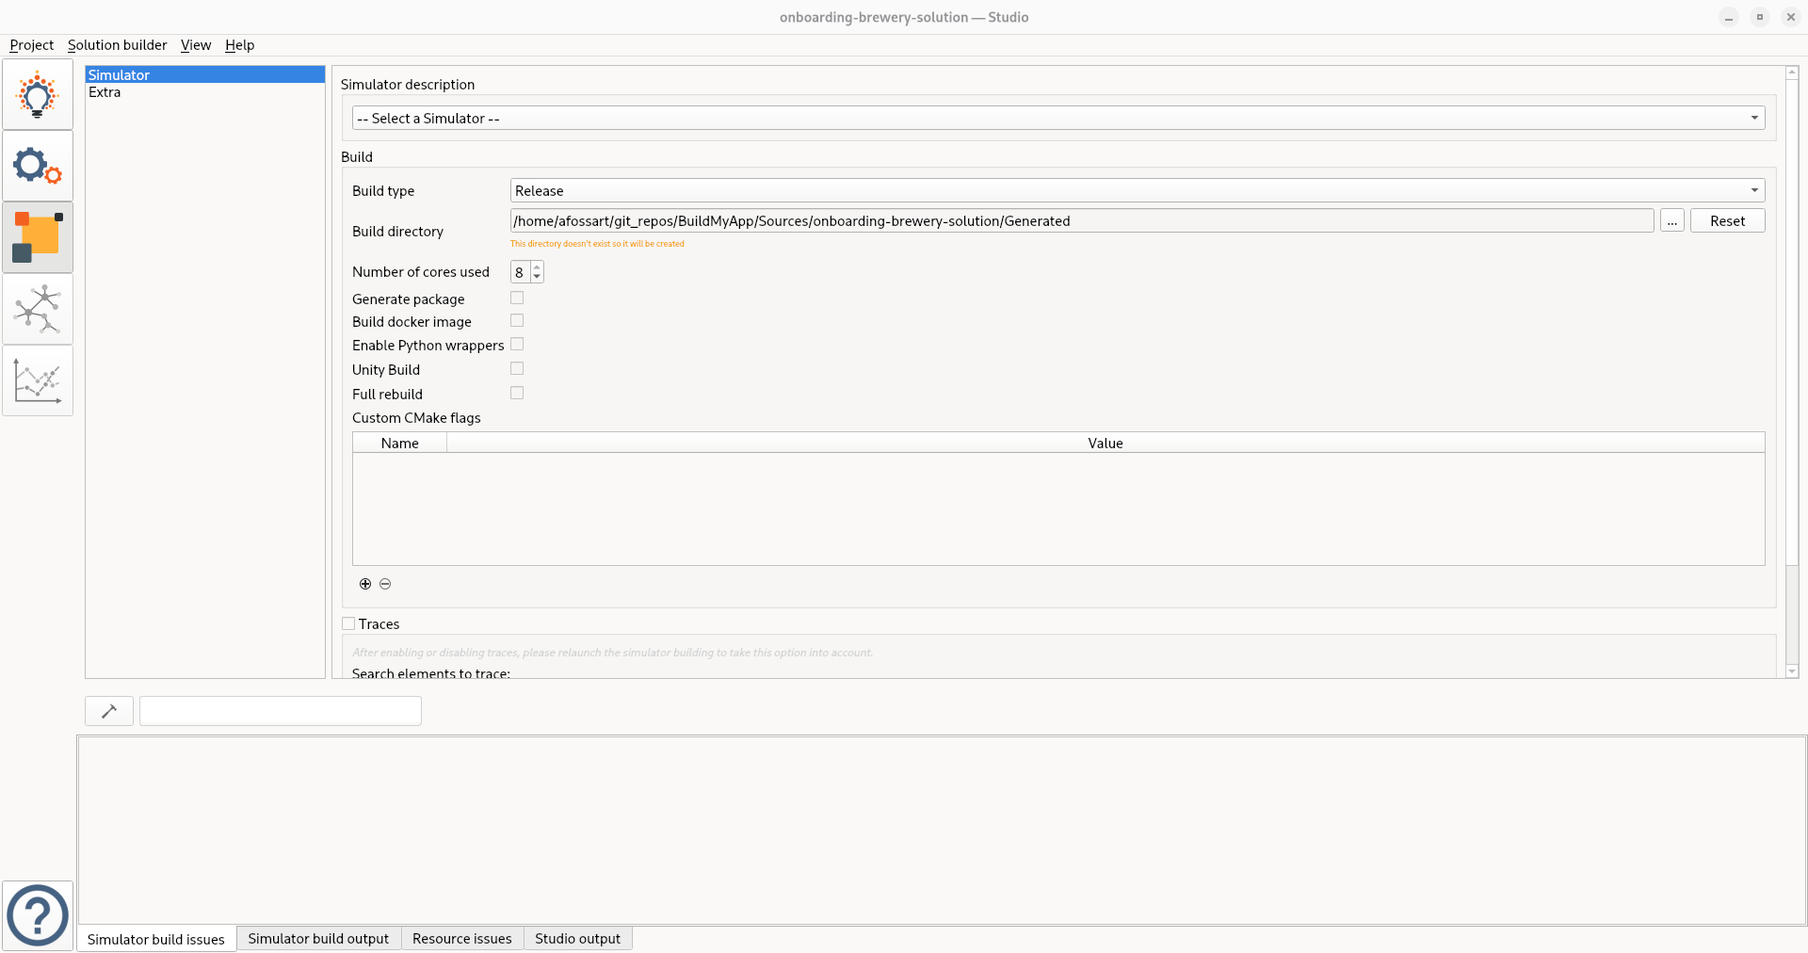Image resolution: width=1808 pixels, height=953 pixels.
Task: Select Extra in the left list
Action: coord(105,92)
